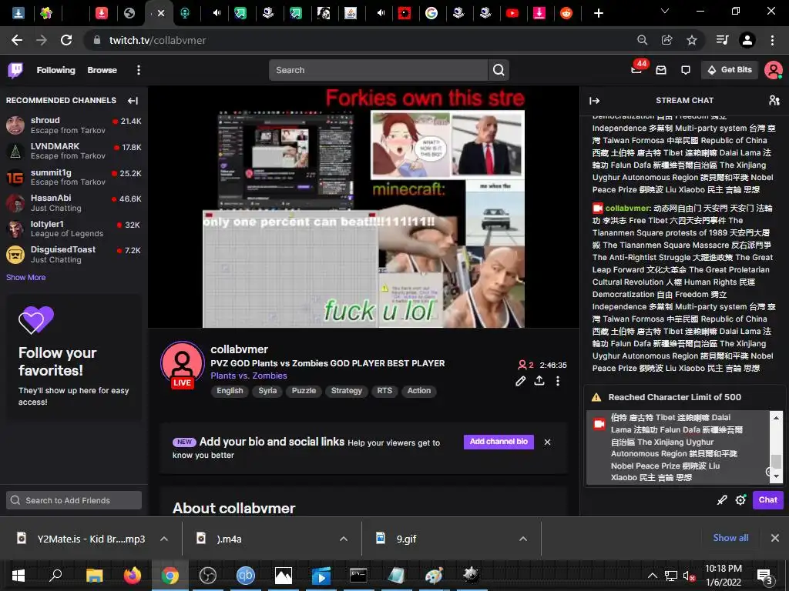Open the Twitch user avatar menu
The height and width of the screenshot is (591, 789).
[773, 70]
